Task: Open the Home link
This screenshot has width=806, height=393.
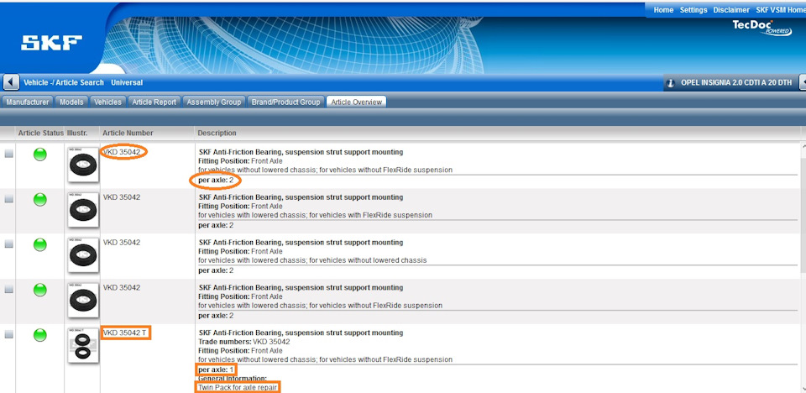Action: tap(663, 10)
